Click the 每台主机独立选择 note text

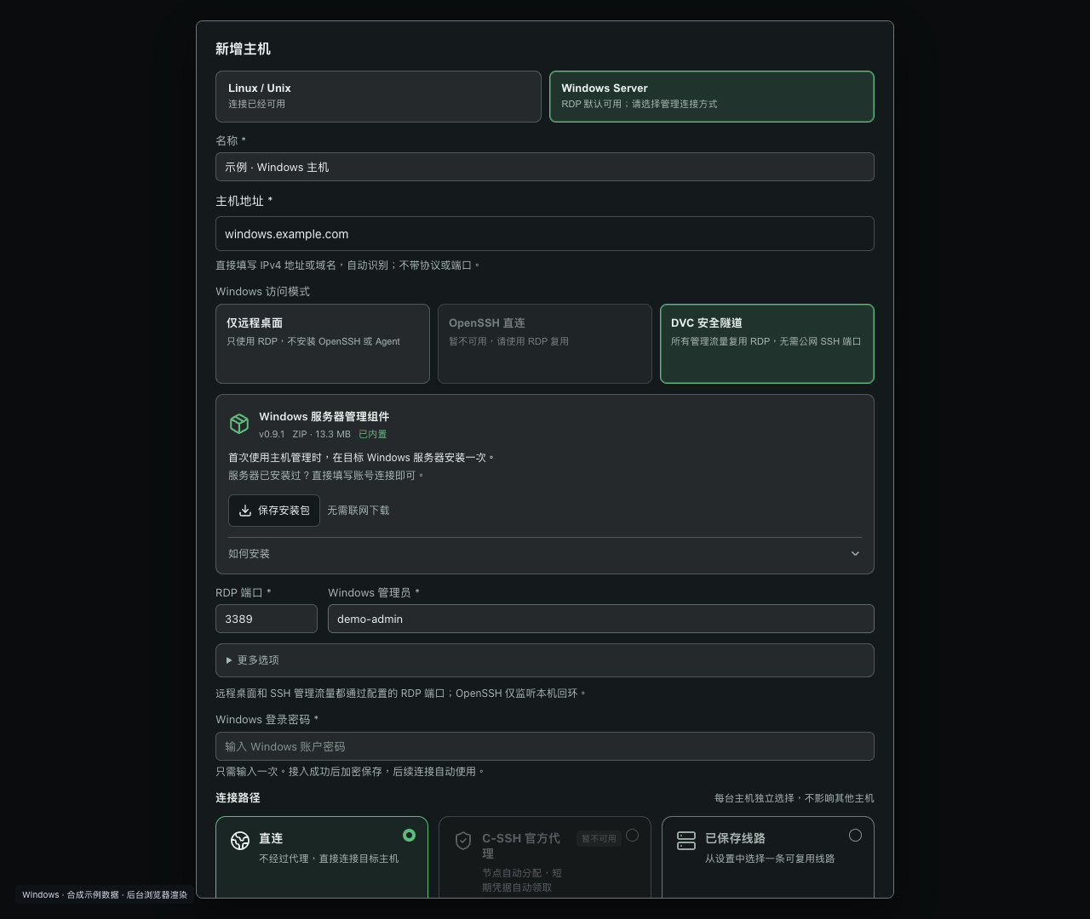coord(794,798)
